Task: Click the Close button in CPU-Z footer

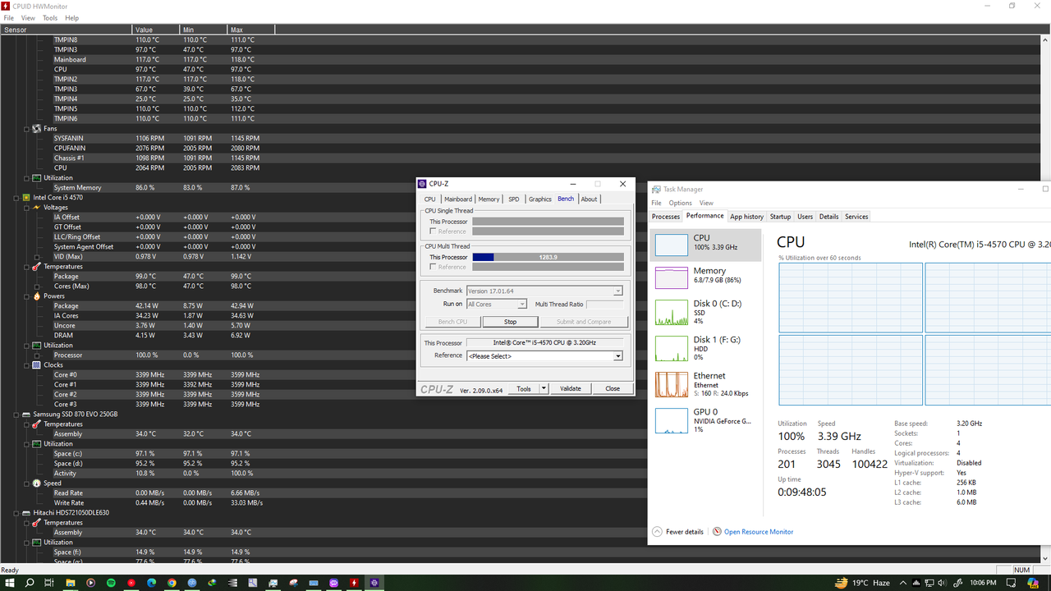Action: [x=613, y=389]
